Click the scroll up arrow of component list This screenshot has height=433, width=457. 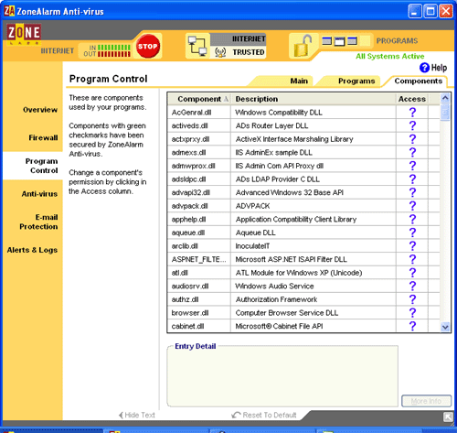[x=445, y=98]
